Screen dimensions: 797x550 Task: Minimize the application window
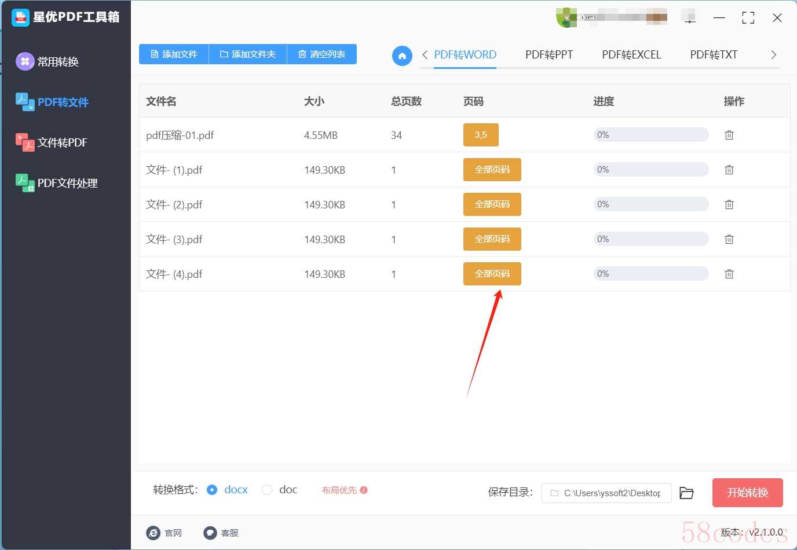[719, 18]
